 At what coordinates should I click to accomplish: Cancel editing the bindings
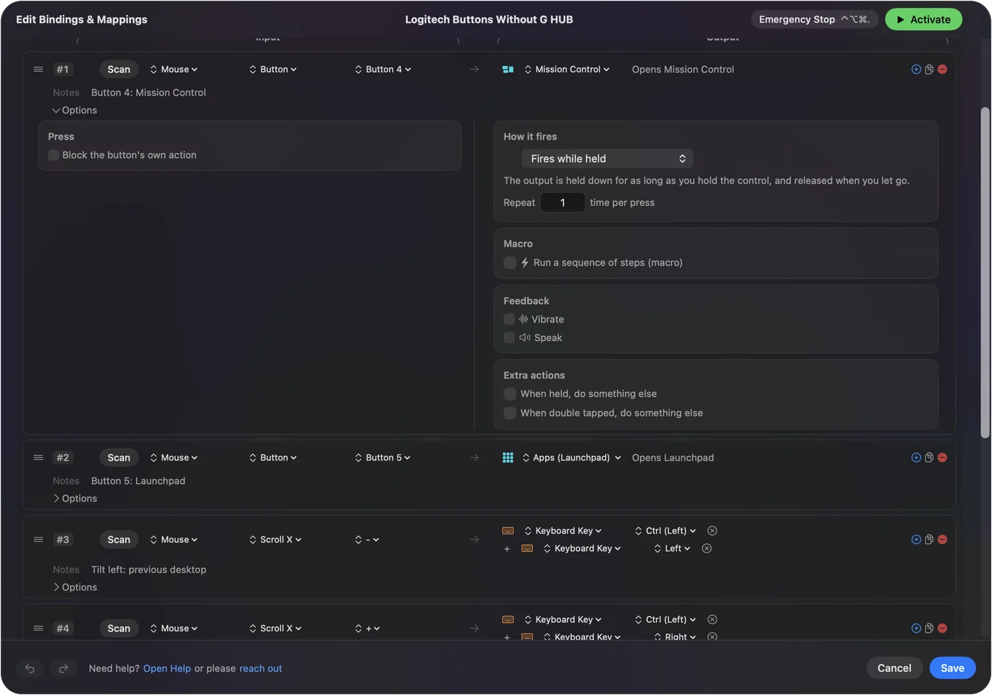[x=894, y=668]
